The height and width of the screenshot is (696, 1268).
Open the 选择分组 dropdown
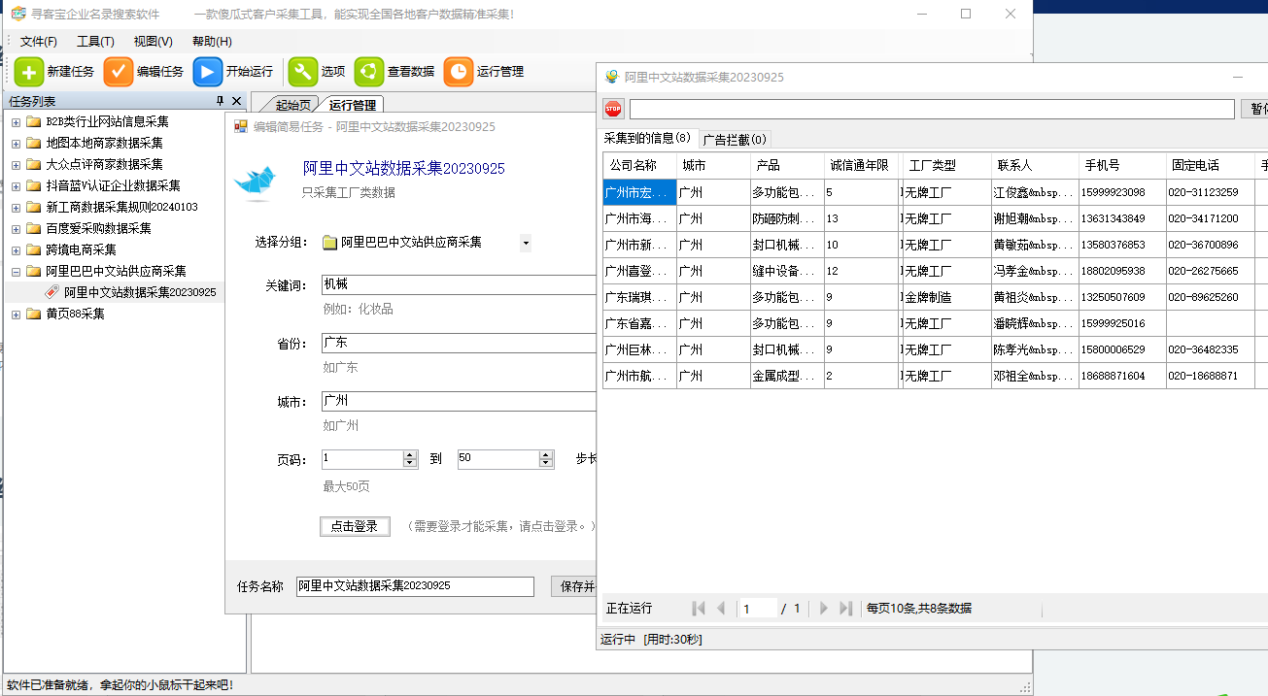(526, 243)
